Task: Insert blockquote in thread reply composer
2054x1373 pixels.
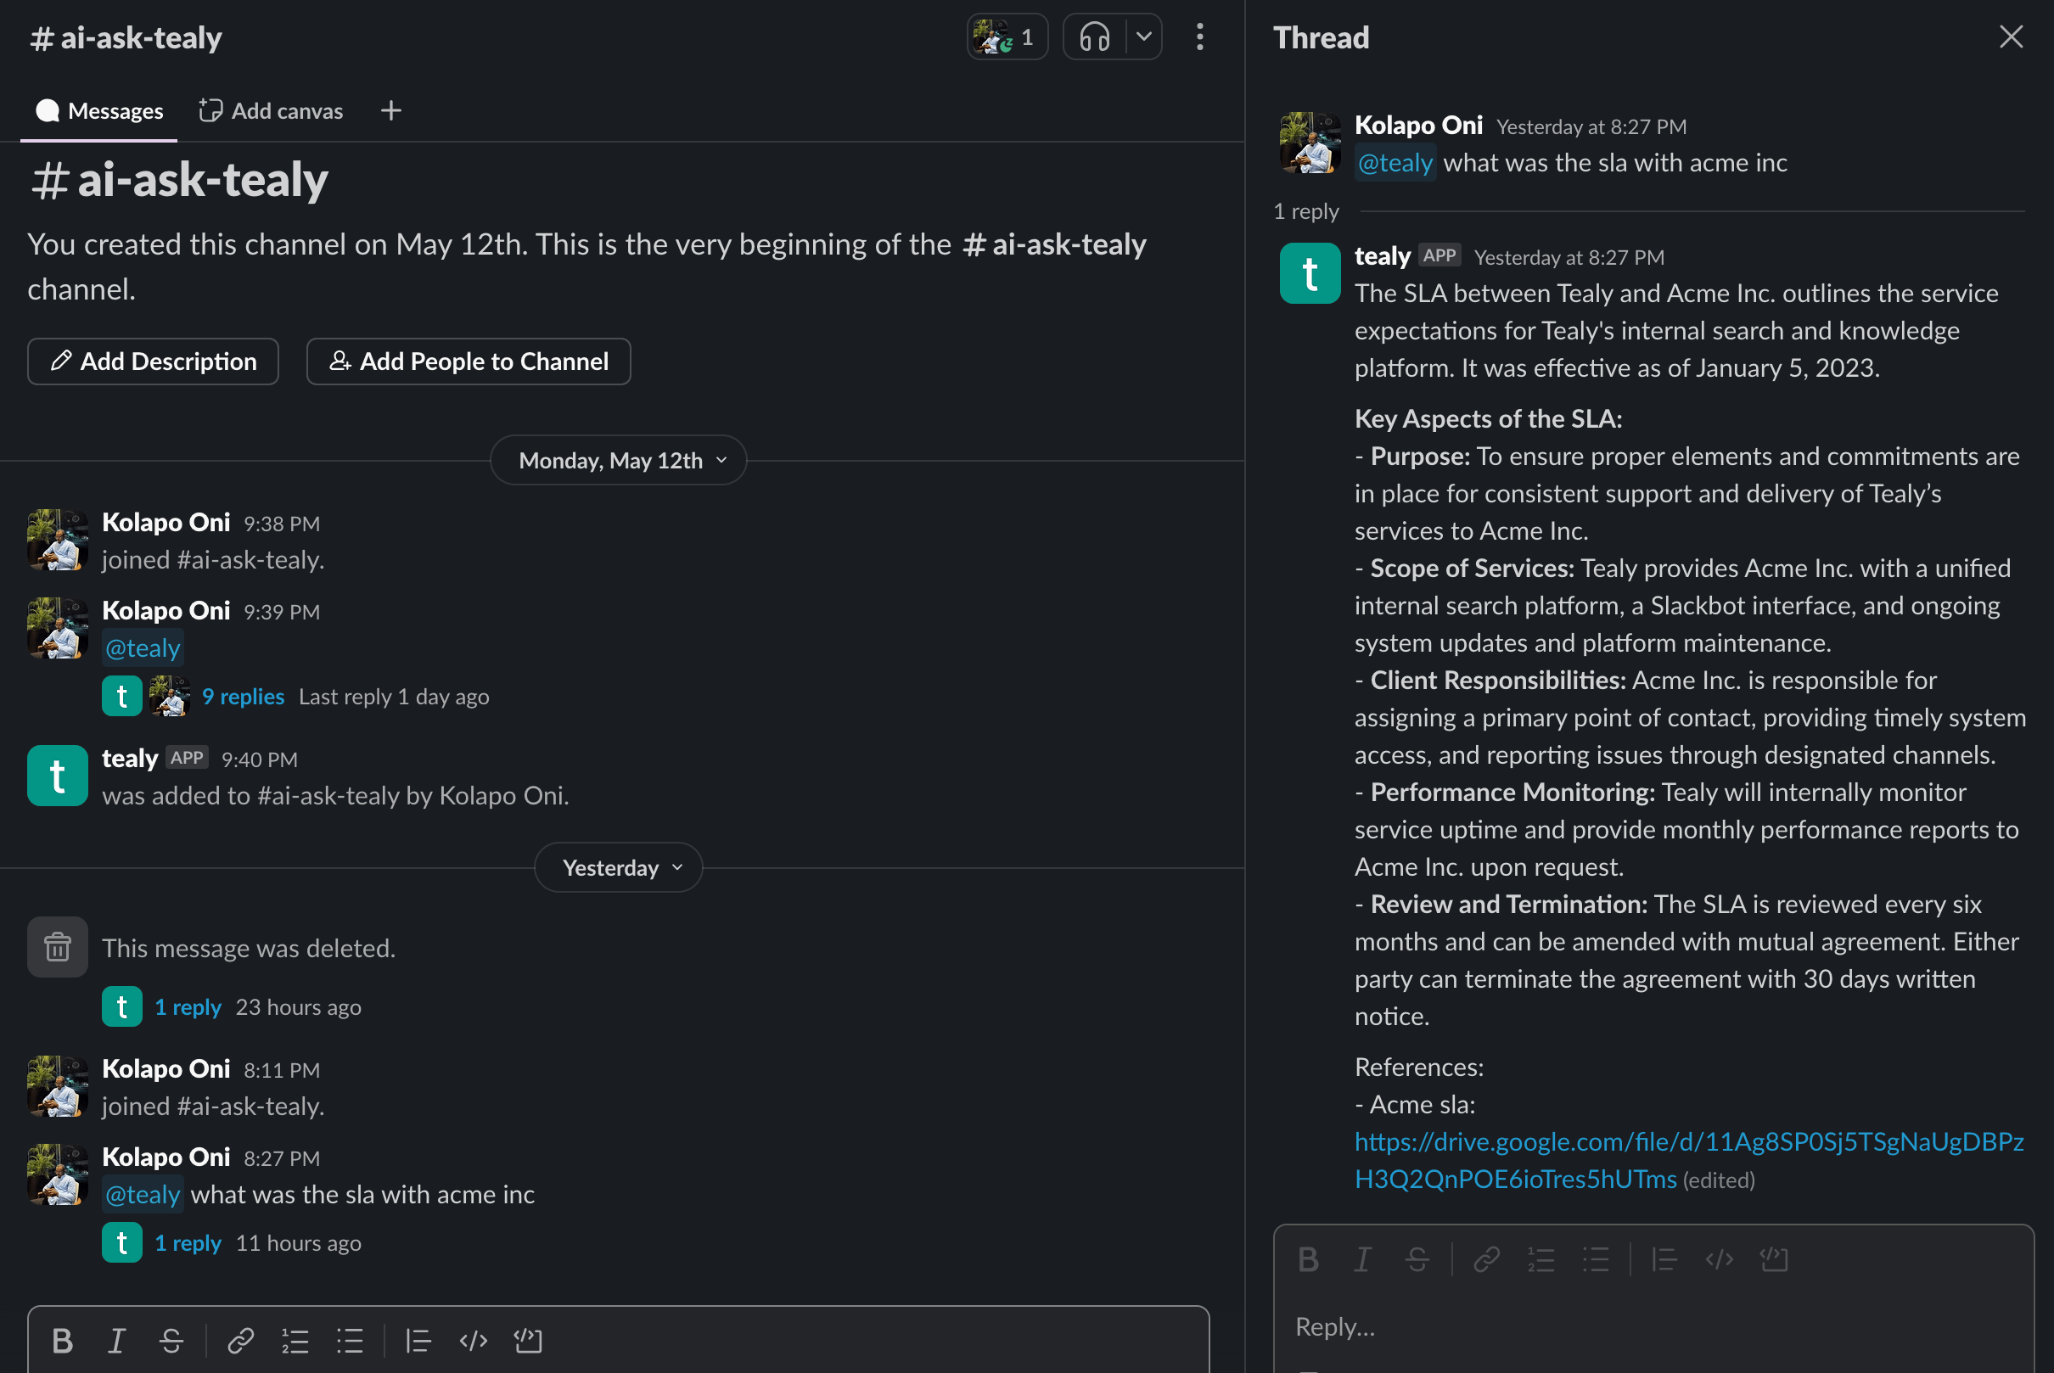Action: [x=1664, y=1259]
